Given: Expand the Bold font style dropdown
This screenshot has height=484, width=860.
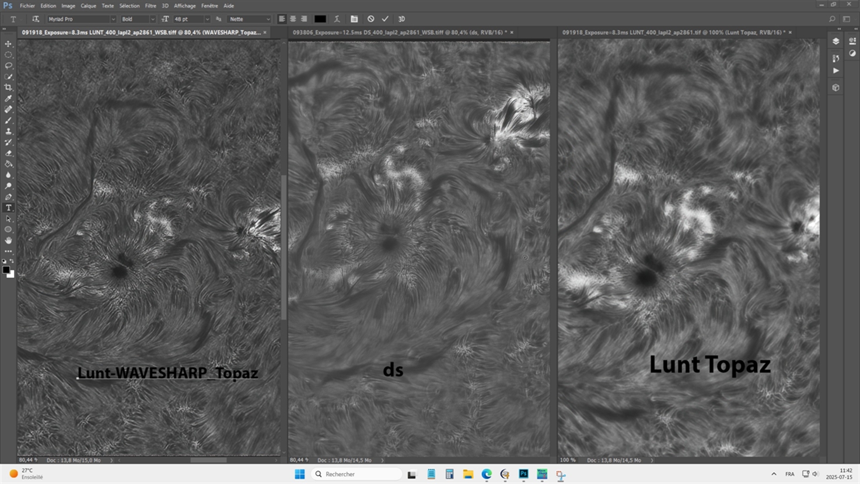Looking at the screenshot, I should [153, 19].
